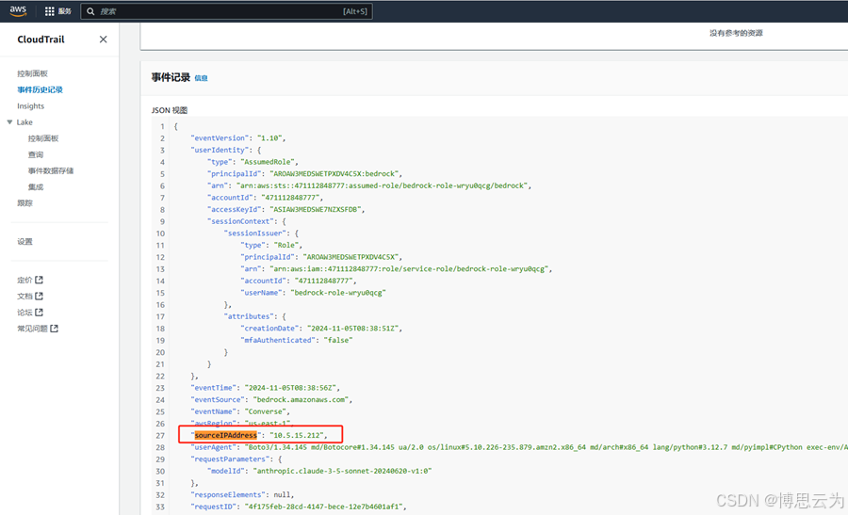Select the "eventName": "Converse" line

(x=240, y=411)
